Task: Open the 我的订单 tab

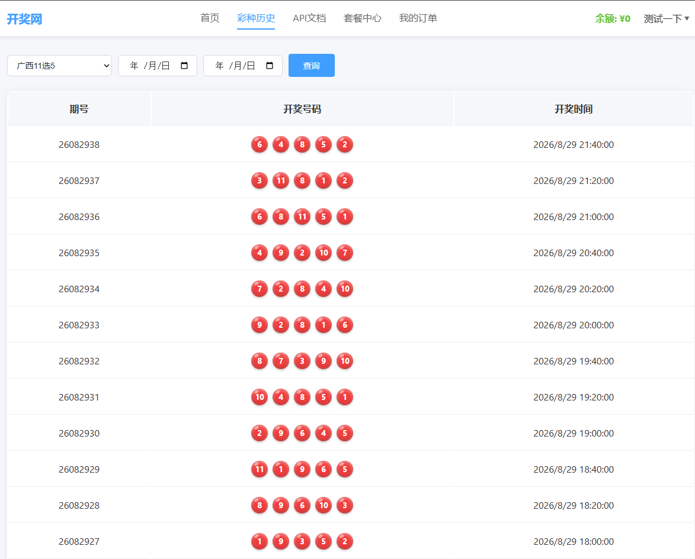Action: (418, 18)
